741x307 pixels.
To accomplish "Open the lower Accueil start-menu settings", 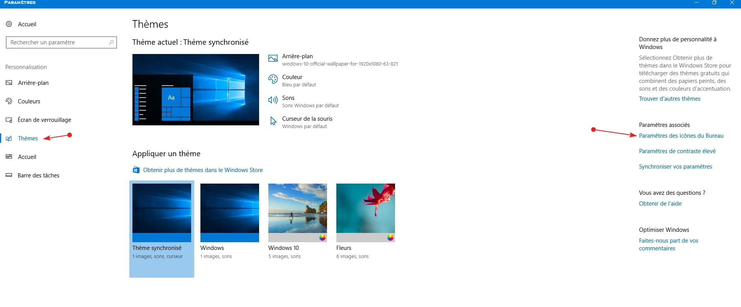I will coord(27,157).
